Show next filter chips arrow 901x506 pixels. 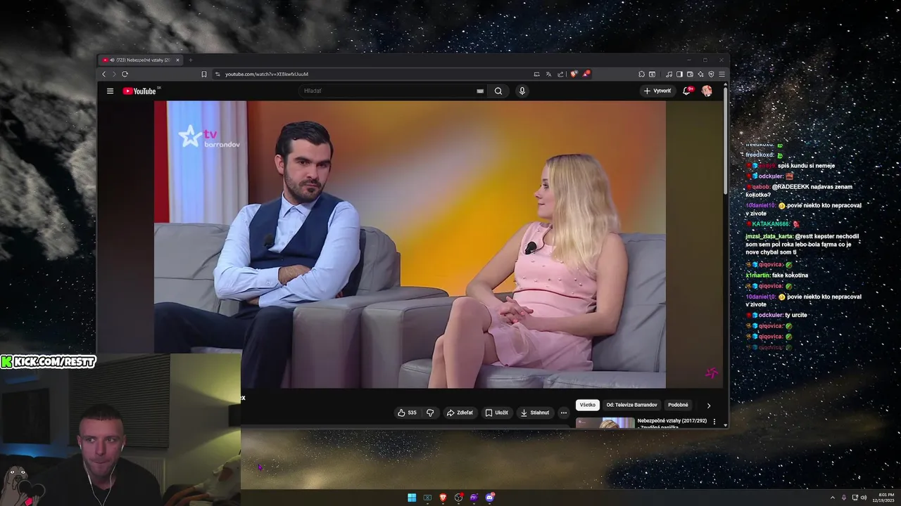709,406
